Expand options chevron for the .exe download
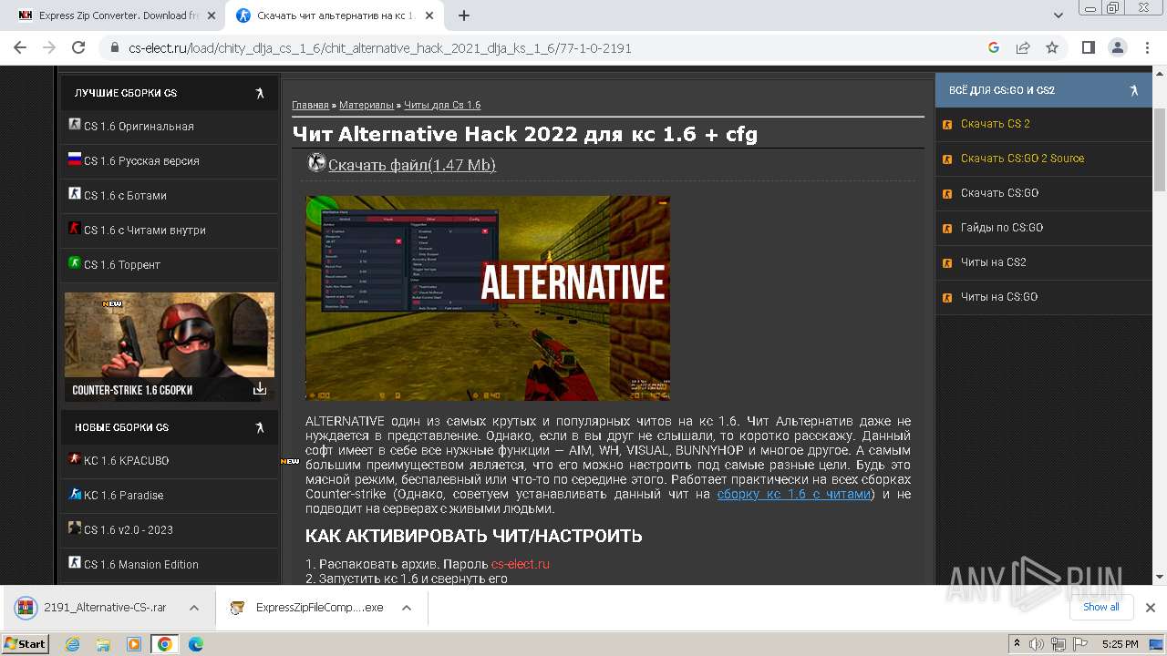This screenshot has width=1167, height=656. pyautogui.click(x=407, y=608)
